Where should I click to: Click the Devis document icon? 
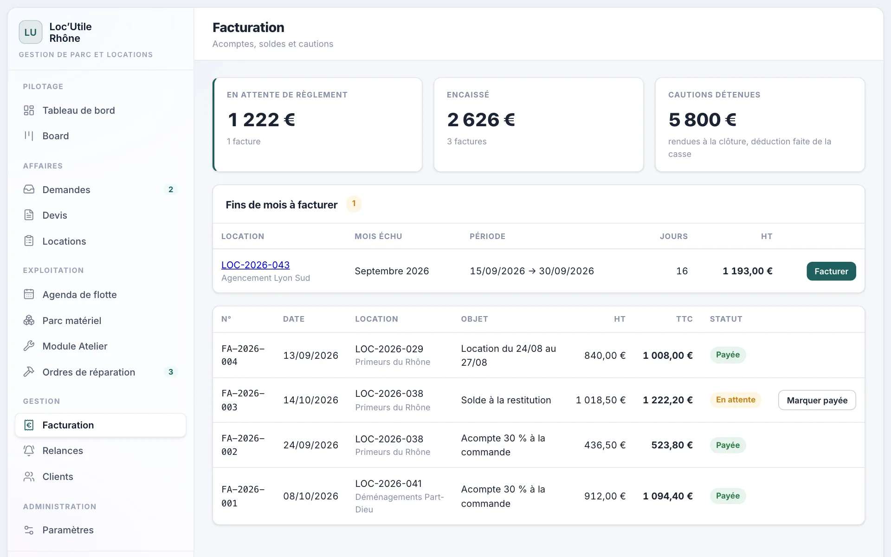point(29,215)
